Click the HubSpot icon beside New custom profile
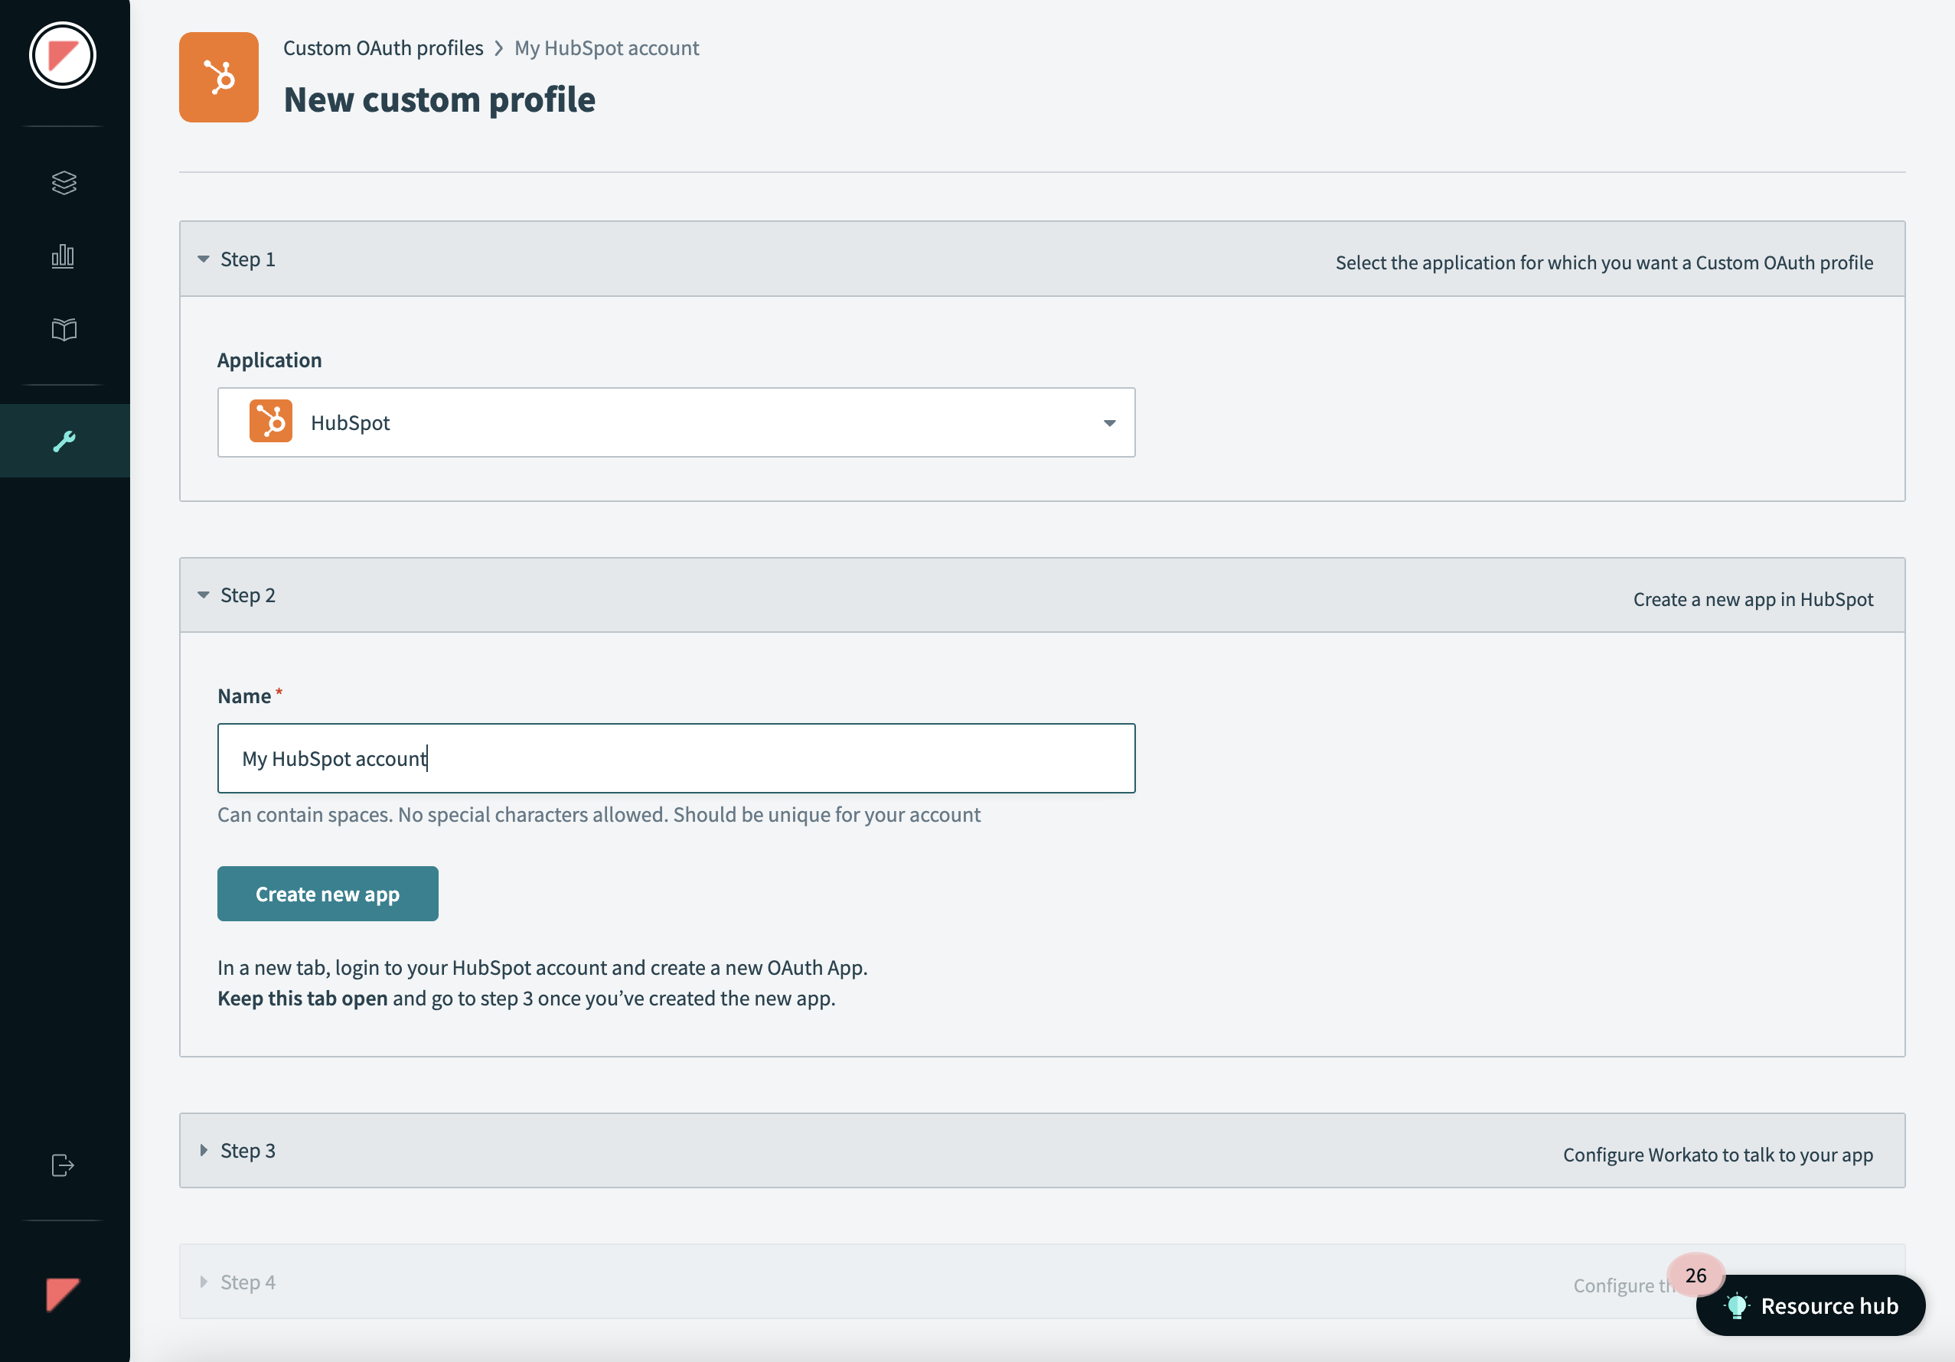The image size is (1955, 1362). point(218,77)
